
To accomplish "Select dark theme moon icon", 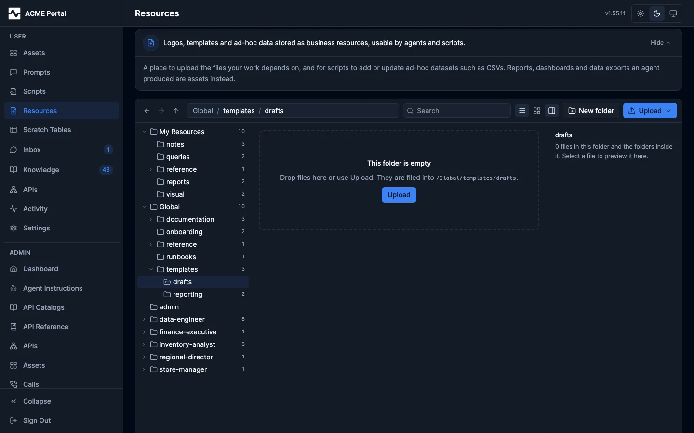I will [657, 13].
